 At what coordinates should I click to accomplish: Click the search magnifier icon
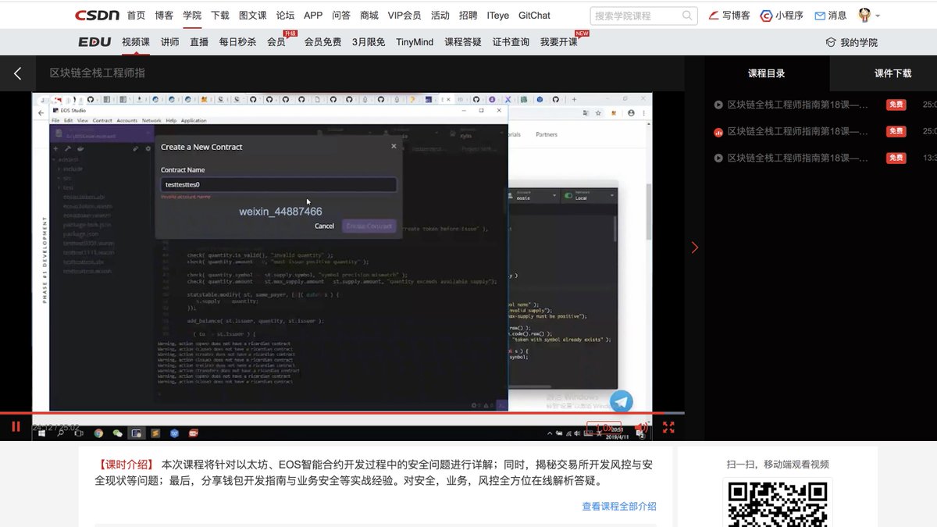[x=687, y=15]
